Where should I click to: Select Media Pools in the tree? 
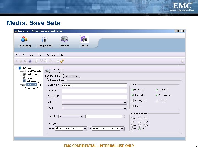point(32,75)
